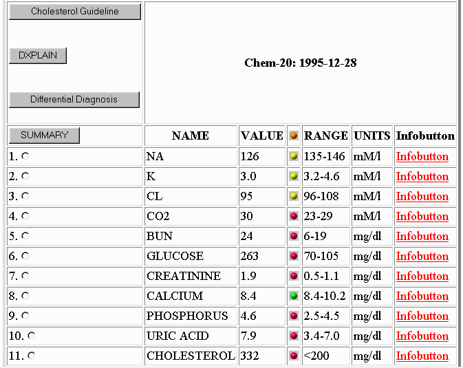Select radio button for row 11 CHOLESTEROL
Screen dimensions: 463x368
coord(32,356)
